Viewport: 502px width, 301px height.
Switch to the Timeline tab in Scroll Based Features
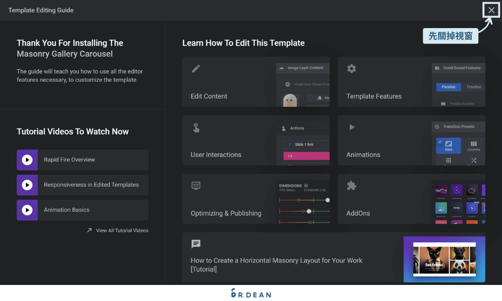click(473, 87)
